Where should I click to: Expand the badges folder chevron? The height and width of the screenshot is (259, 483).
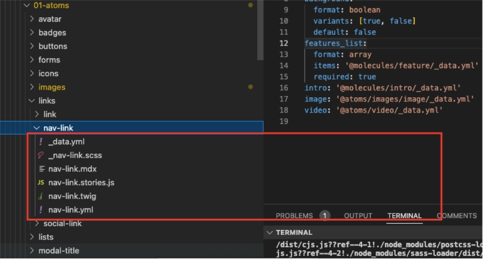point(32,33)
